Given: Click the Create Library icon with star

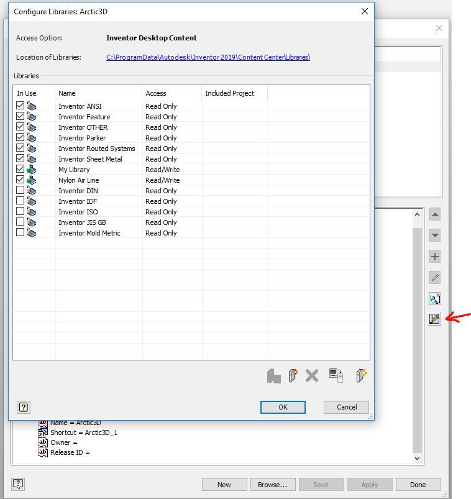Looking at the screenshot, I should tap(293, 375).
